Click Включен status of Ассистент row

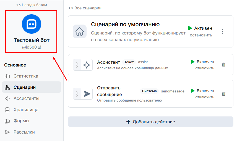click(x=205, y=62)
